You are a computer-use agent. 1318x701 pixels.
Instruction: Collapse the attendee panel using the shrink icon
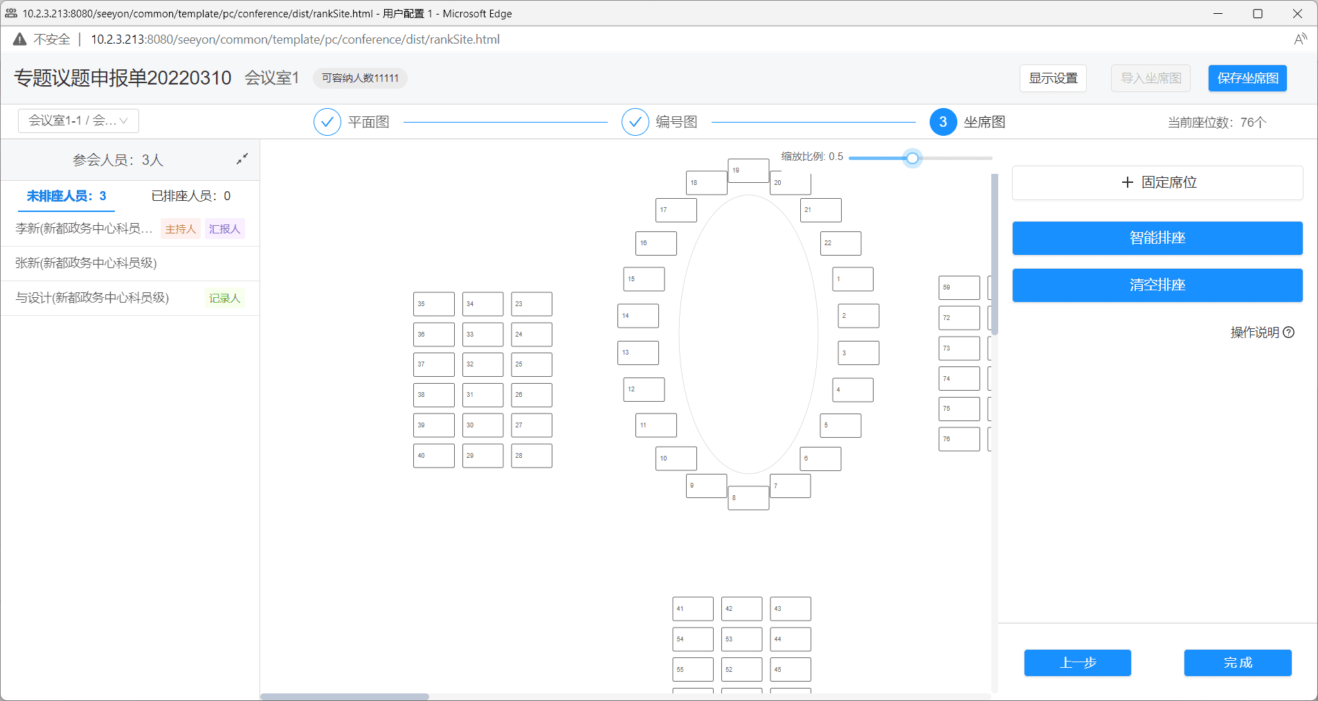pos(242,159)
